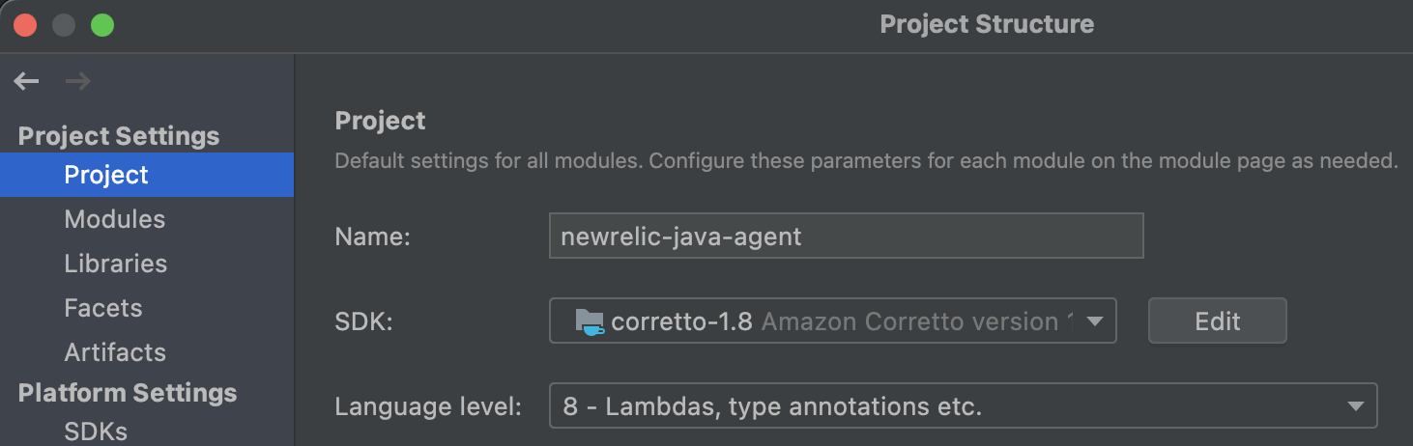
Task: Show the Facets page
Action: point(102,308)
